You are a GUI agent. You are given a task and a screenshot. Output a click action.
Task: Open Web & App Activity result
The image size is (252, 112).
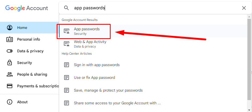pos(90,44)
